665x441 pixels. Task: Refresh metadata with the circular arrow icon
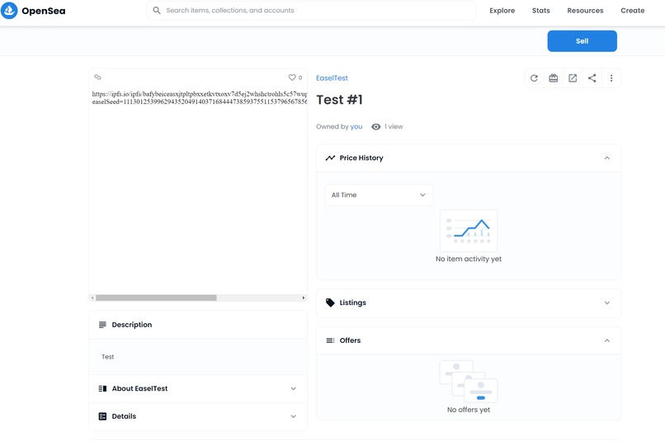pyautogui.click(x=534, y=78)
